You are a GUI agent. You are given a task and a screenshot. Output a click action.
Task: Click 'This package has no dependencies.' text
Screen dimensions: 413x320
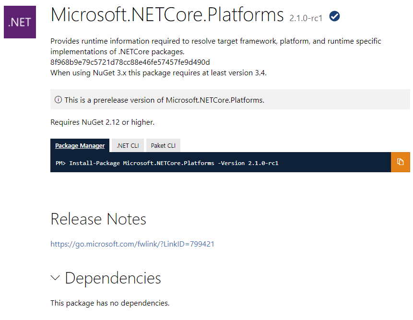[110, 303]
